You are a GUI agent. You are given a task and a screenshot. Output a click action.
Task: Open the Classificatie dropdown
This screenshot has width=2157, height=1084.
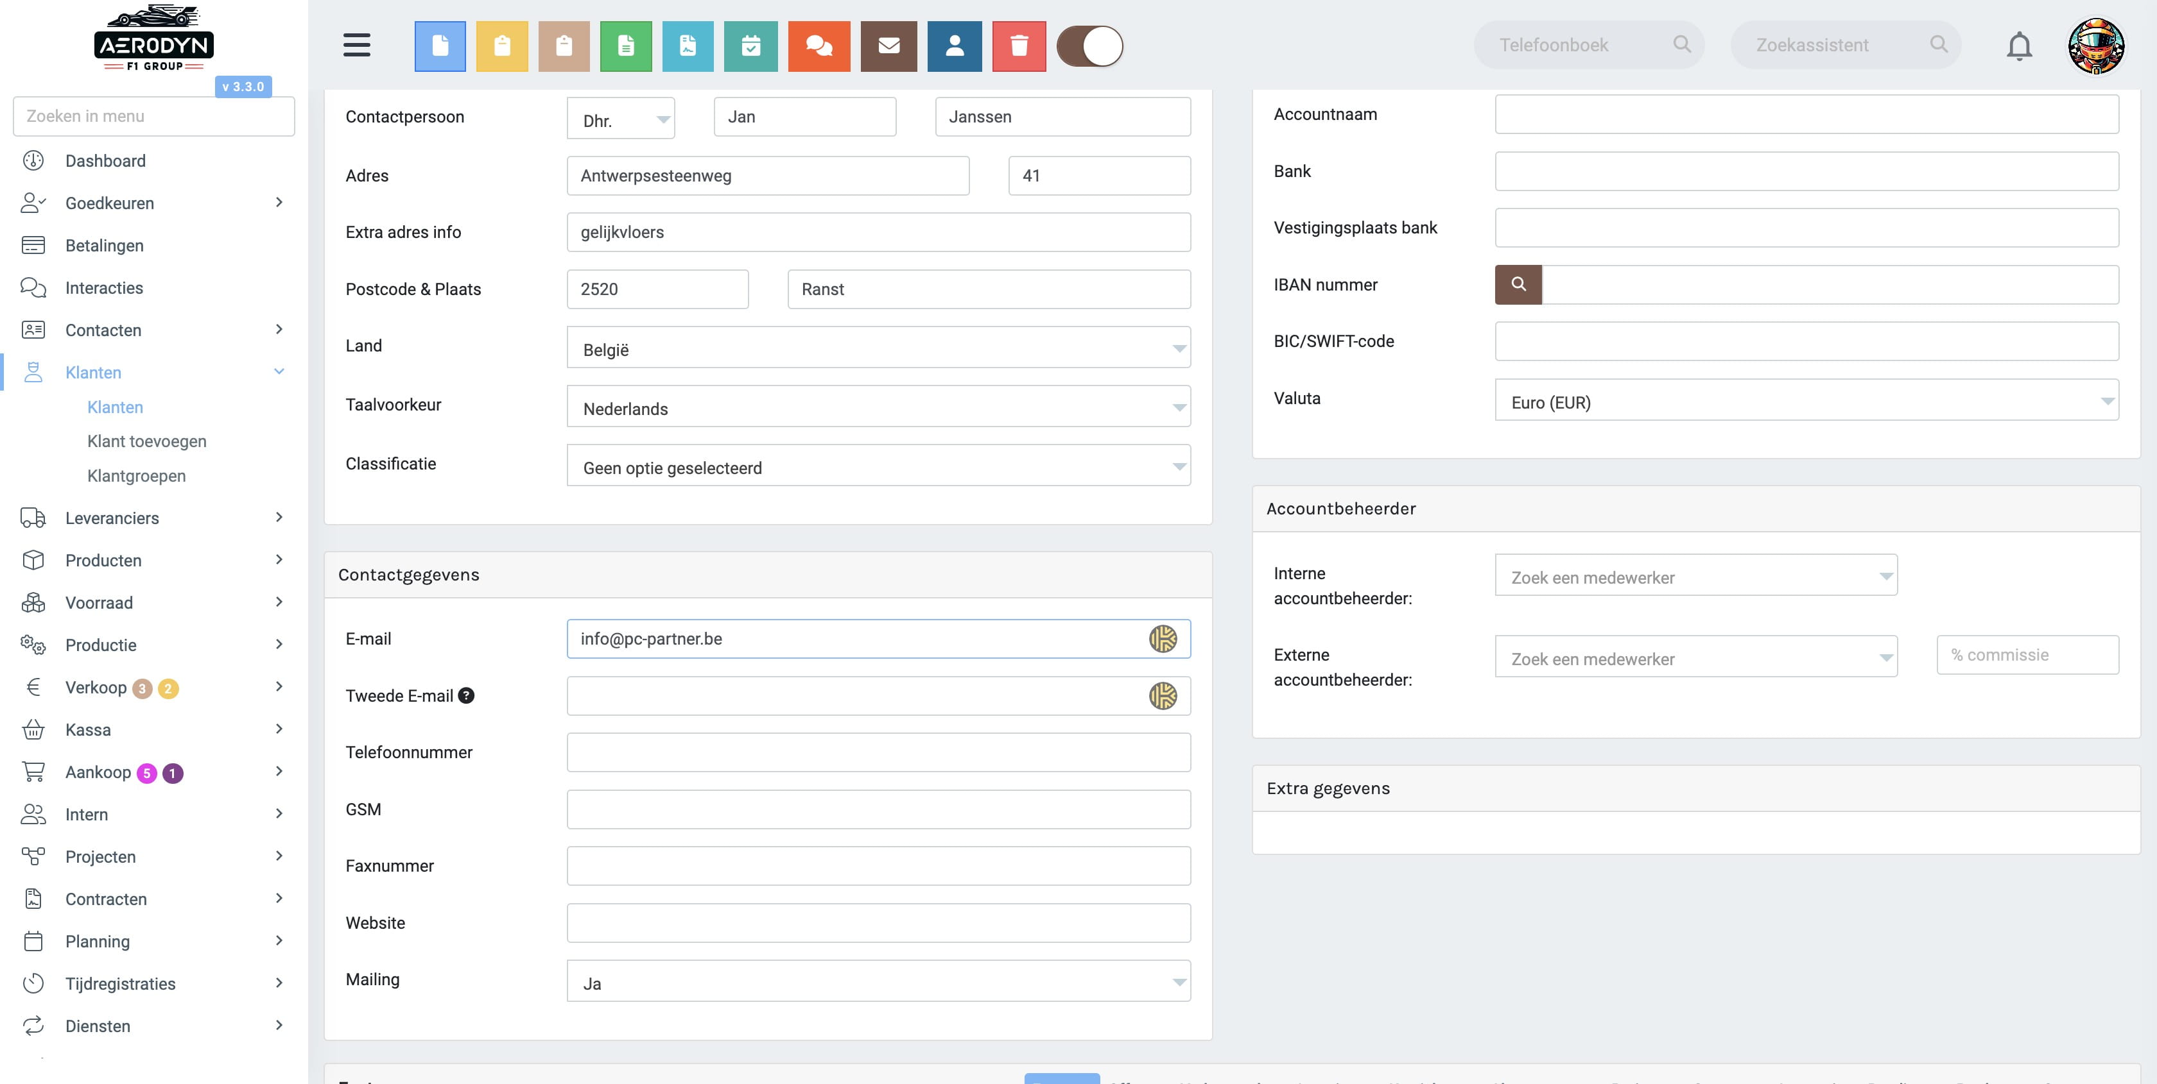pyautogui.click(x=879, y=465)
